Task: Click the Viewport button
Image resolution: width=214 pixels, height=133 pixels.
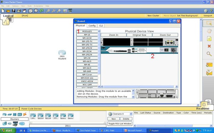Action: [x=208, y=16]
